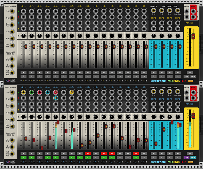This screenshot has height=169, width=203.
Task: Disable solo on bottom mixer track 01
Action: click(x=23, y=158)
